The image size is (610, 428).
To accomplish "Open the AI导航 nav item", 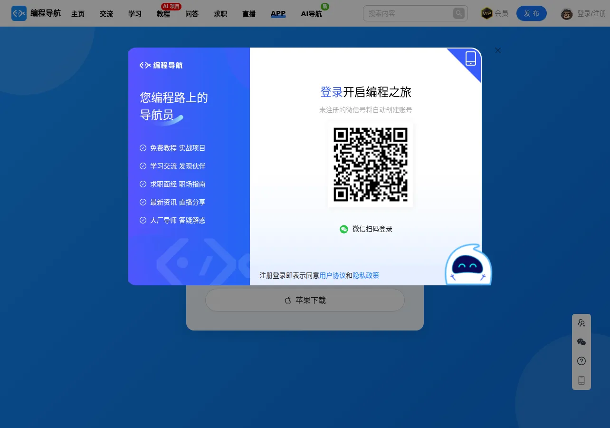I will pos(311,14).
